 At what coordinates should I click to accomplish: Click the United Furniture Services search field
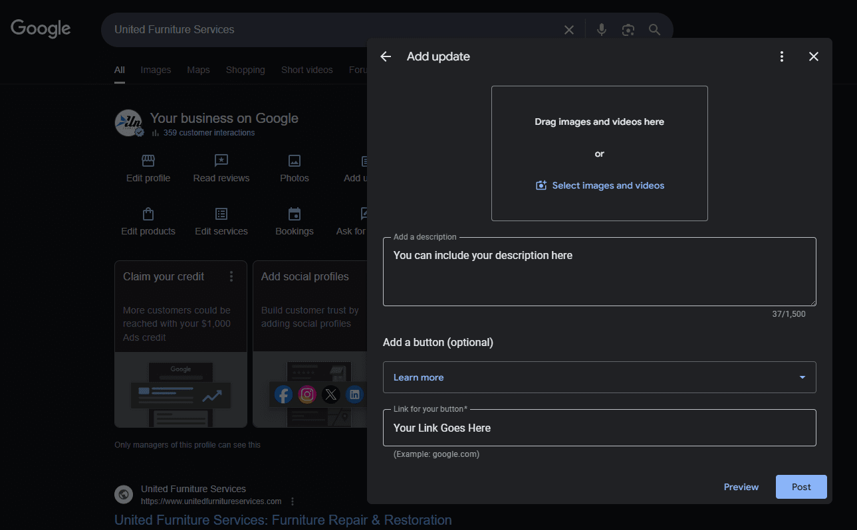coord(332,30)
